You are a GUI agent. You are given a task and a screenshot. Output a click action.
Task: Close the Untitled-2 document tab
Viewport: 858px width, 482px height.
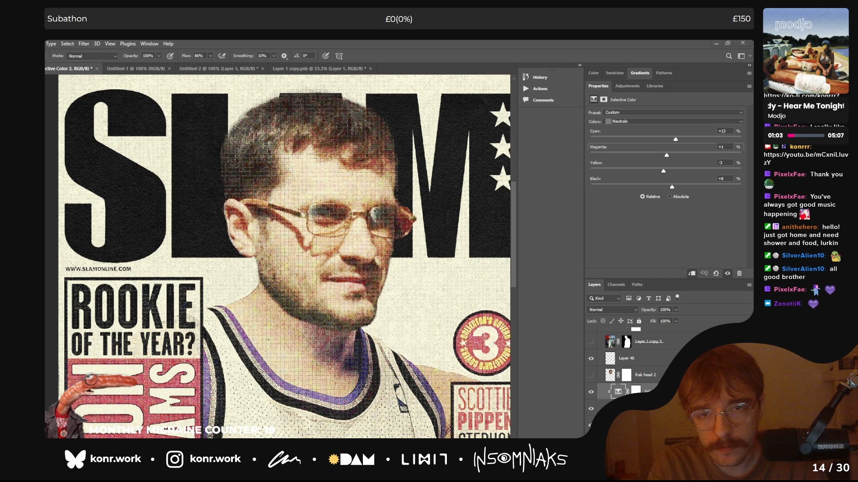pyautogui.click(x=263, y=69)
